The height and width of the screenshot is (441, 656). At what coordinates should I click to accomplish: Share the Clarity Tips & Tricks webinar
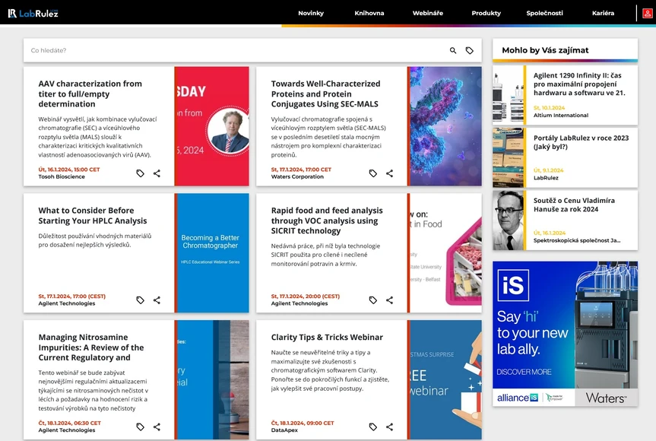[389, 427]
